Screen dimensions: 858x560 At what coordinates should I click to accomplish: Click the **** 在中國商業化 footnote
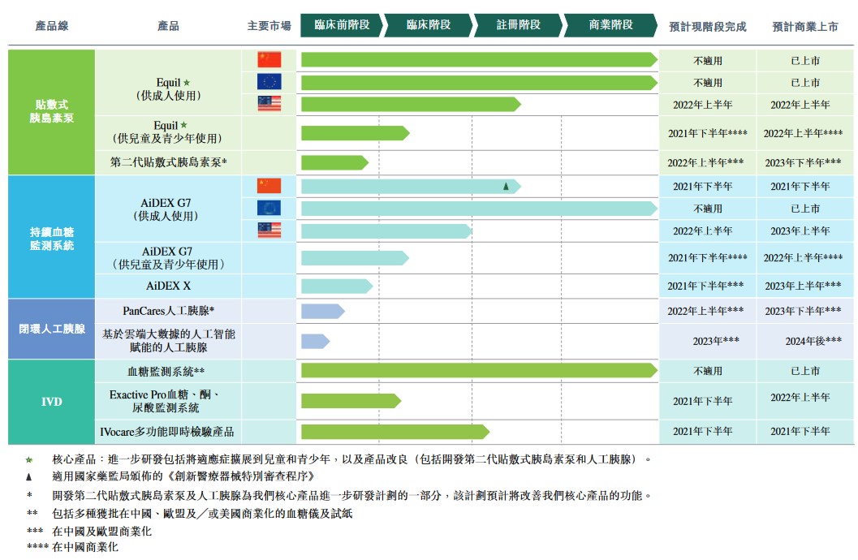pos(72,547)
